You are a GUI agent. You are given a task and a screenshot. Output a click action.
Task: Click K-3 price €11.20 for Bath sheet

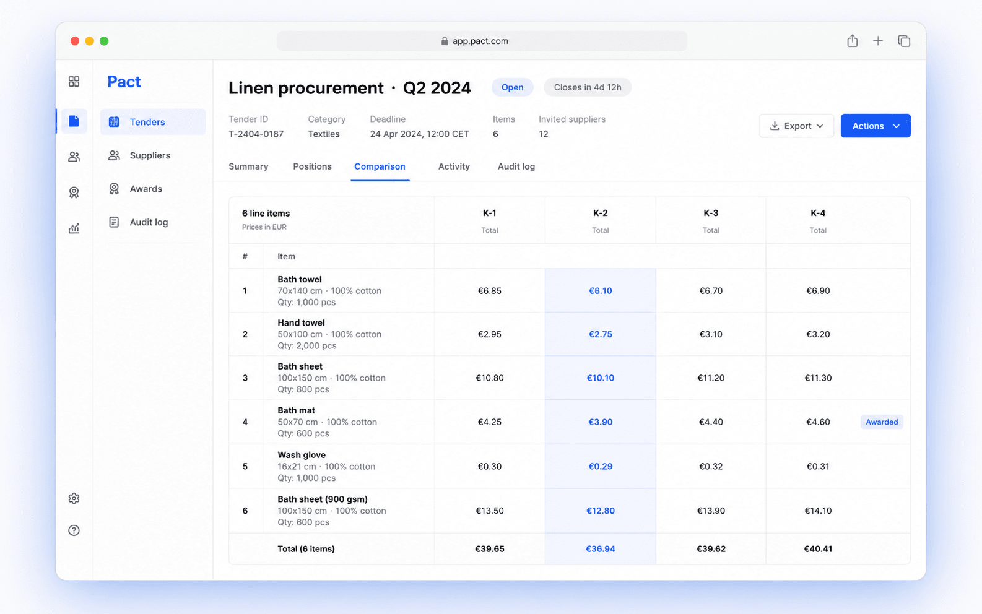[711, 378]
